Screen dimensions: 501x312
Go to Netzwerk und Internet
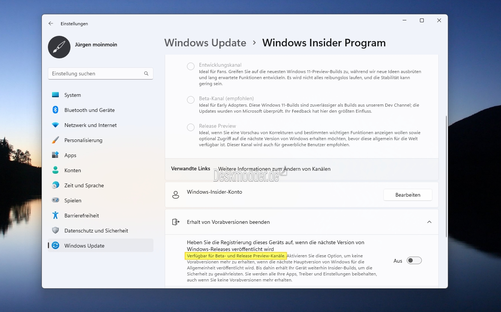click(x=101, y=125)
